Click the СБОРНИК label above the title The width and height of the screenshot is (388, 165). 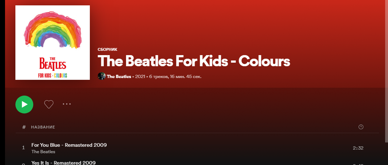point(107,49)
